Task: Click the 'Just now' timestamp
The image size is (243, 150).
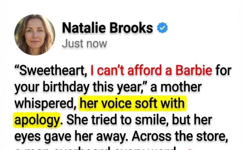Action: click(84, 44)
